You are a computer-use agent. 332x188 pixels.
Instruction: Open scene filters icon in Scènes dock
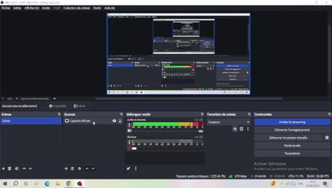tap(17, 169)
